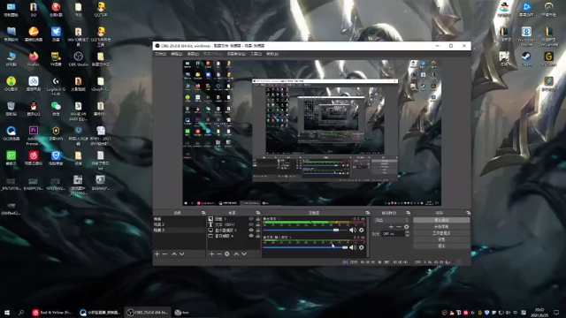The width and height of the screenshot is (566, 318).
Task: Select the OBS Studio desktop shortcut
Action: pyautogui.click(x=79, y=59)
